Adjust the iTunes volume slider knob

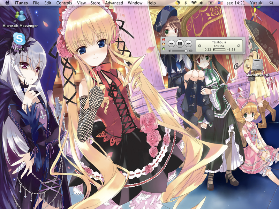(186, 51)
